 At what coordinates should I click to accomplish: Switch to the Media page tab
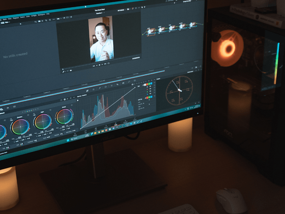(75, 135)
